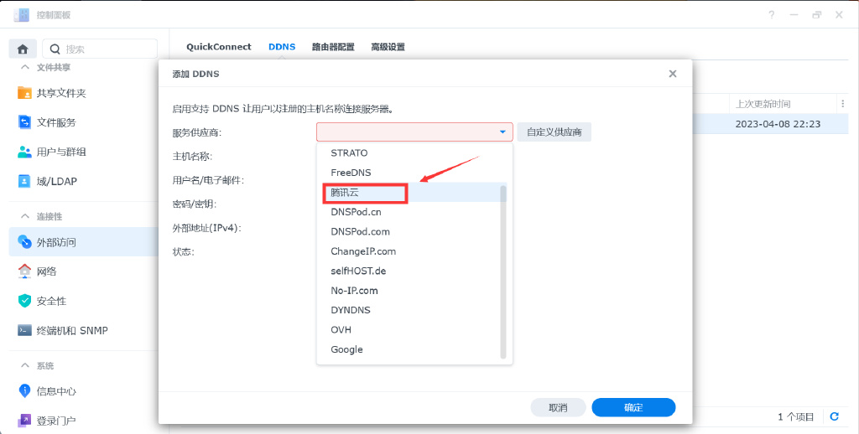The width and height of the screenshot is (859, 434).
Task: Open 终端机和 SNMP in the sidebar
Action: pos(72,331)
